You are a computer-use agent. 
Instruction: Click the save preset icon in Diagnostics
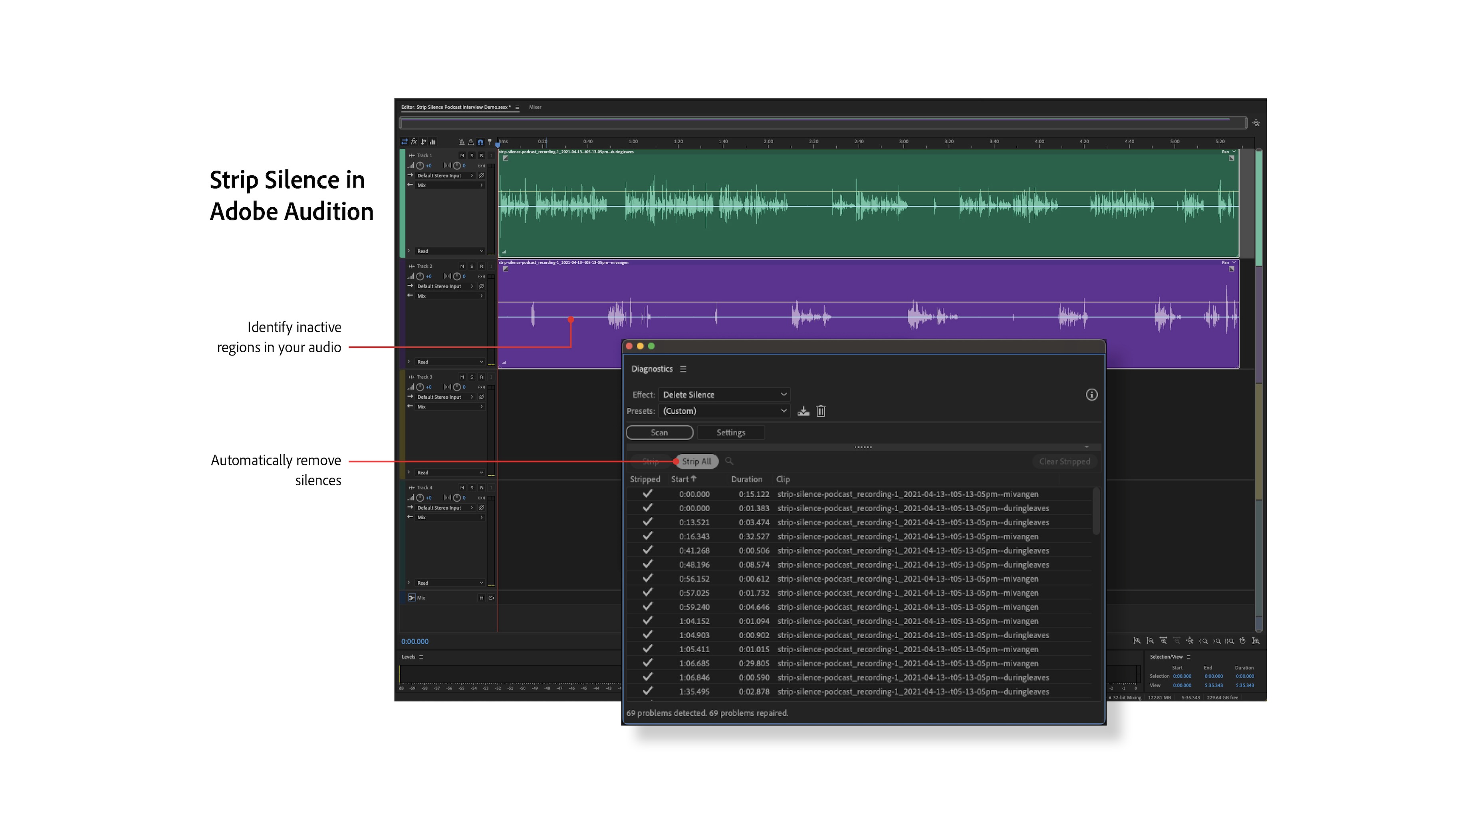tap(803, 411)
